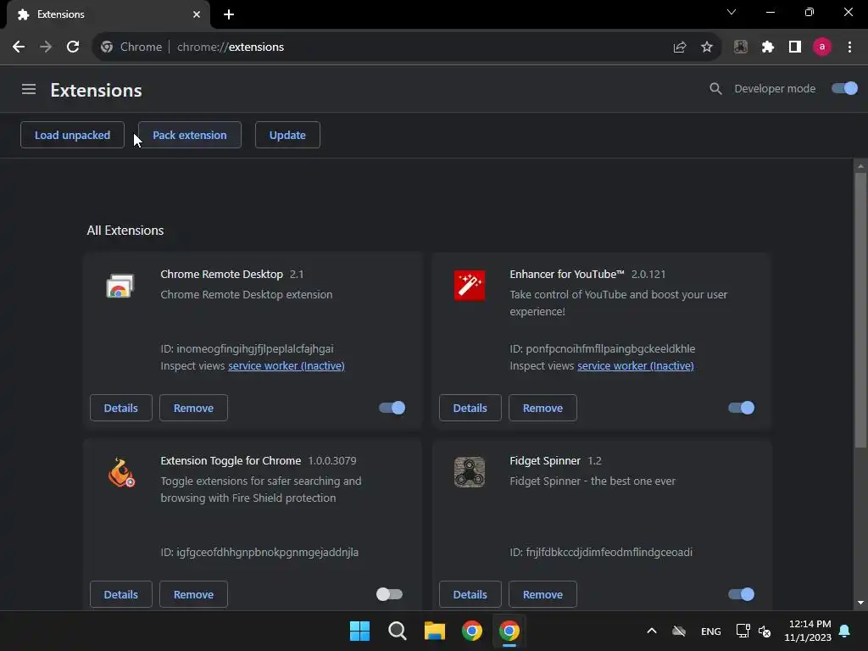Inspect Enhancer for YouTube service worker link

tap(636, 366)
